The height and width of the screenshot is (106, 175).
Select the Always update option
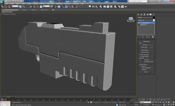tap(141, 66)
